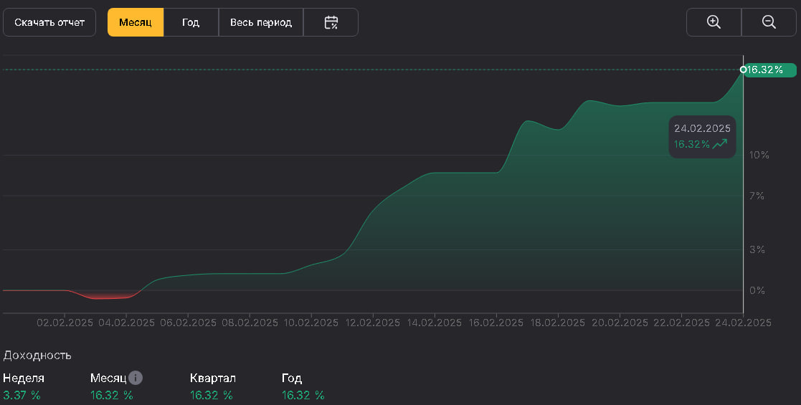801x405 pixels.
Task: Click the 16.32 % value under bottom "Год"
Action: point(303,395)
